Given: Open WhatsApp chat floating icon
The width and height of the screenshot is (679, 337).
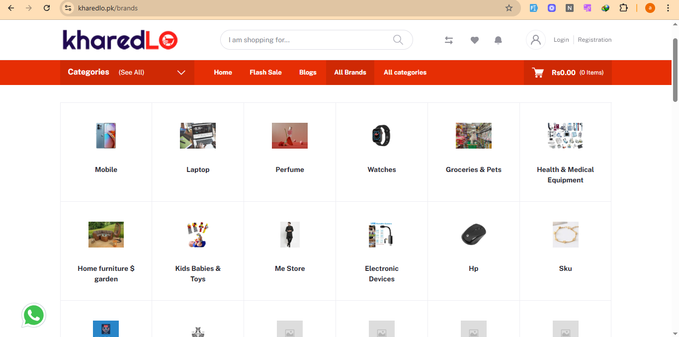Looking at the screenshot, I should (34, 316).
